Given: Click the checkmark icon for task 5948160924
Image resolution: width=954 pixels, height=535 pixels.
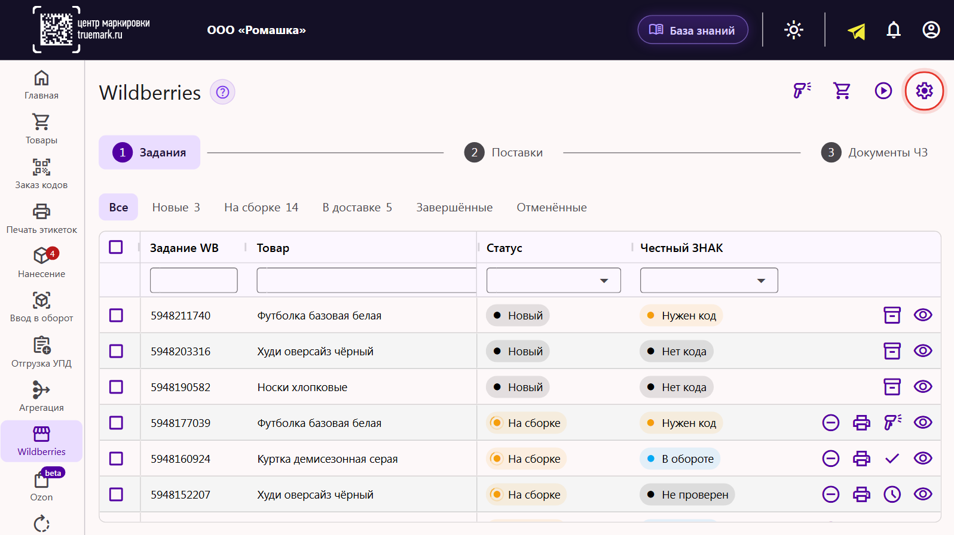Looking at the screenshot, I should point(892,459).
